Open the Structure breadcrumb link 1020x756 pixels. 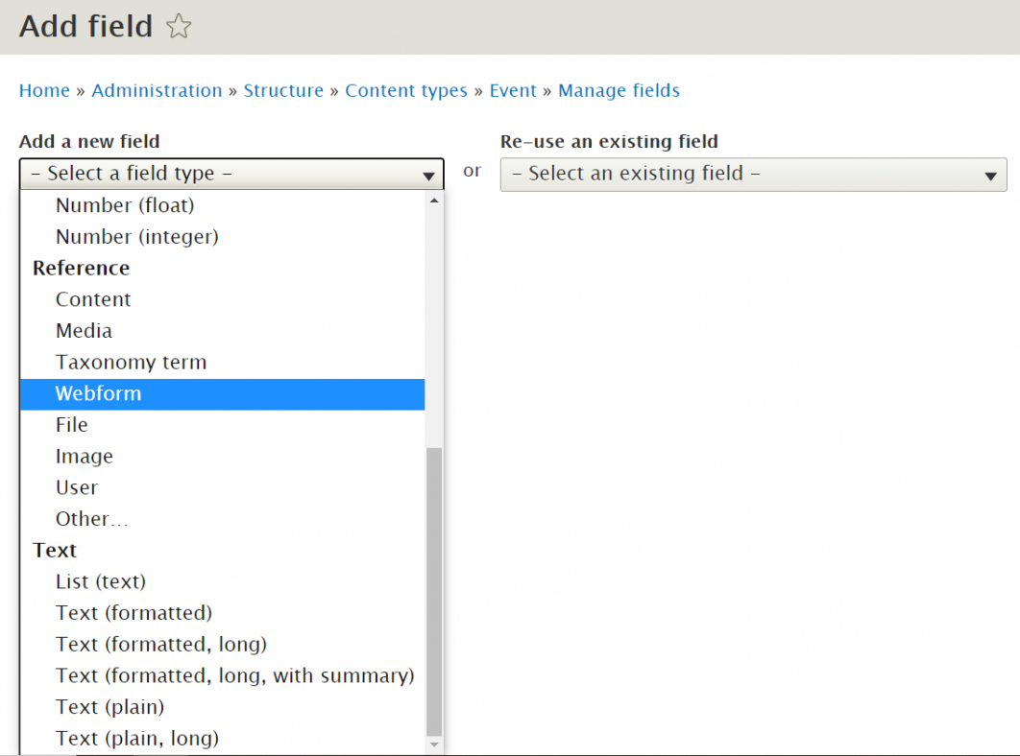283,90
